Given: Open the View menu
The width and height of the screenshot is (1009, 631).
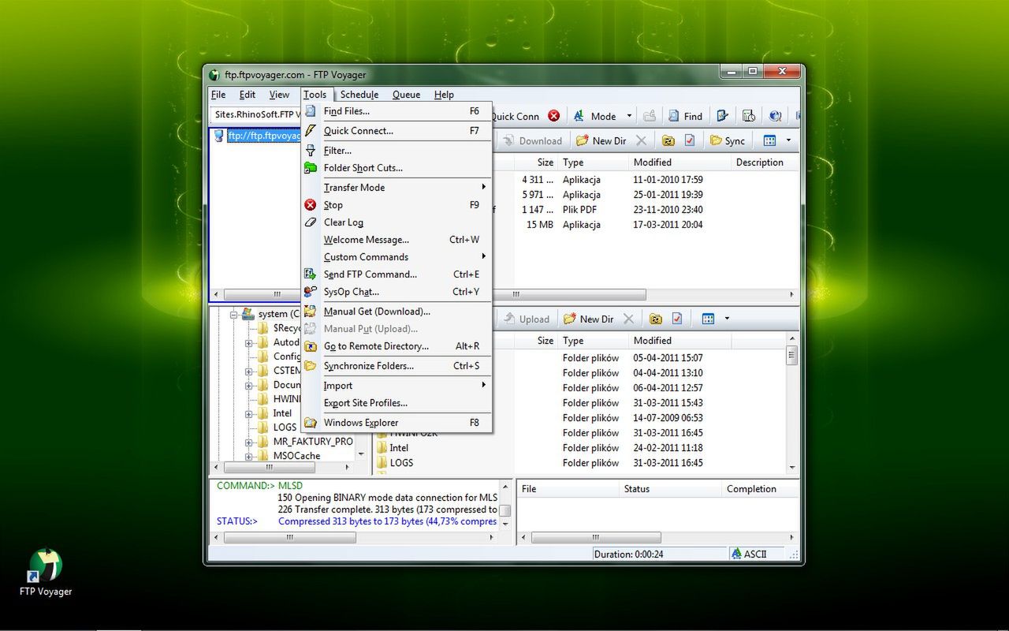Looking at the screenshot, I should 279,95.
